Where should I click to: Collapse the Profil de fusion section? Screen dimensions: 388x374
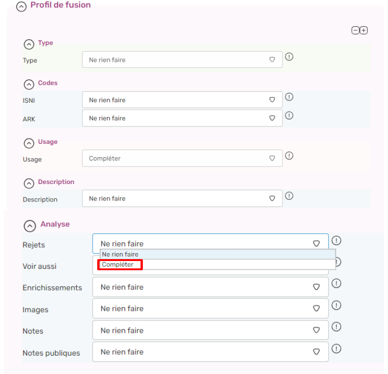coord(21,7)
